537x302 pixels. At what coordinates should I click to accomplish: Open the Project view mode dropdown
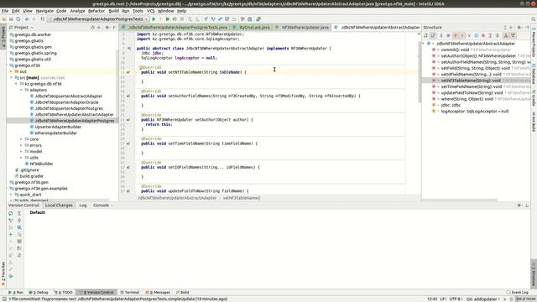(21, 28)
